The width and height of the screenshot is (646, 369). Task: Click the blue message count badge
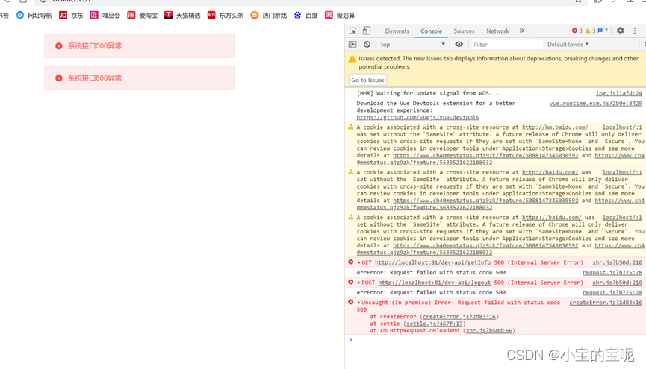tap(603, 31)
